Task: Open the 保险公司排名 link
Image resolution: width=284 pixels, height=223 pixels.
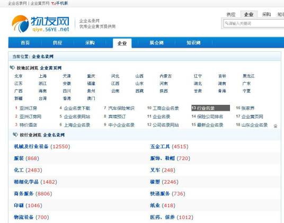Action: point(210,117)
